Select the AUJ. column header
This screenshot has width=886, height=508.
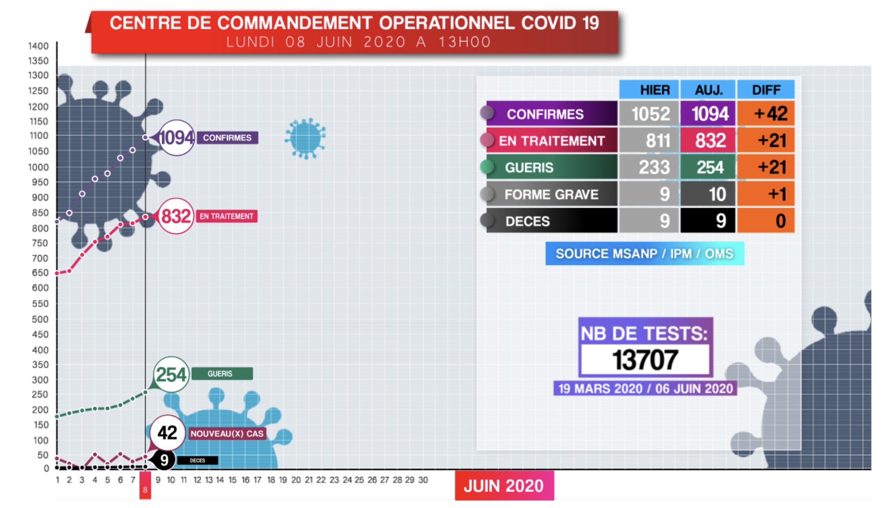pyautogui.click(x=708, y=90)
